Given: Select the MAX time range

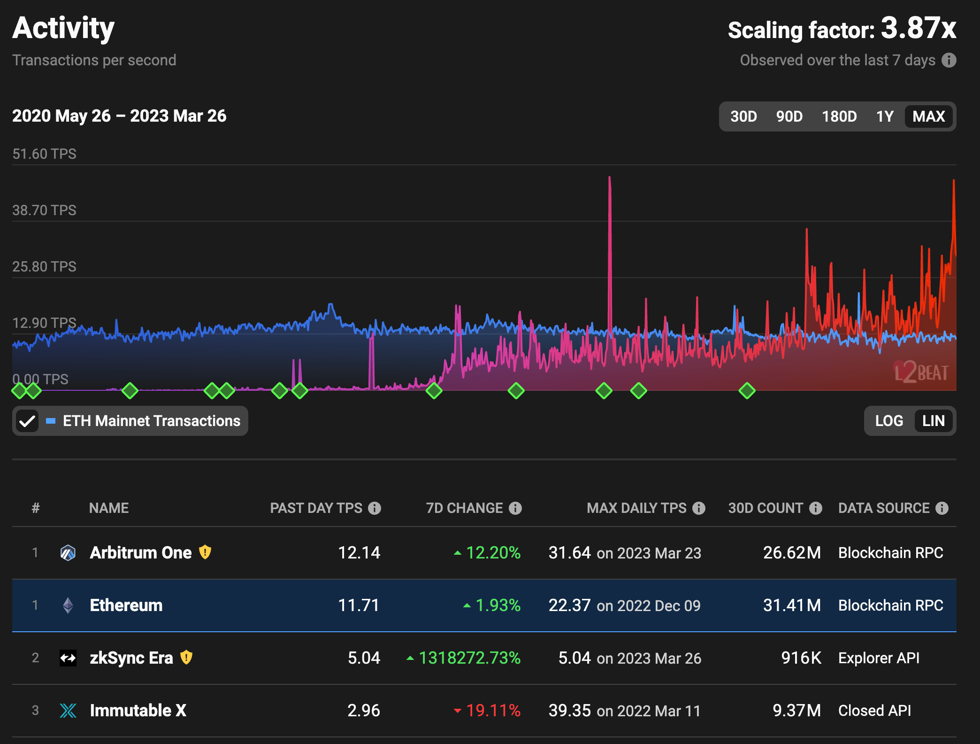Looking at the screenshot, I should (928, 116).
